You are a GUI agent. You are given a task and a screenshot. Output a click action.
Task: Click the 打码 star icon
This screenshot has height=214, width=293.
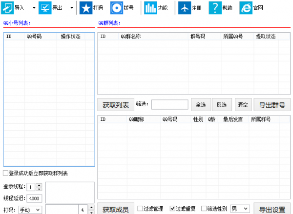tap(86, 8)
